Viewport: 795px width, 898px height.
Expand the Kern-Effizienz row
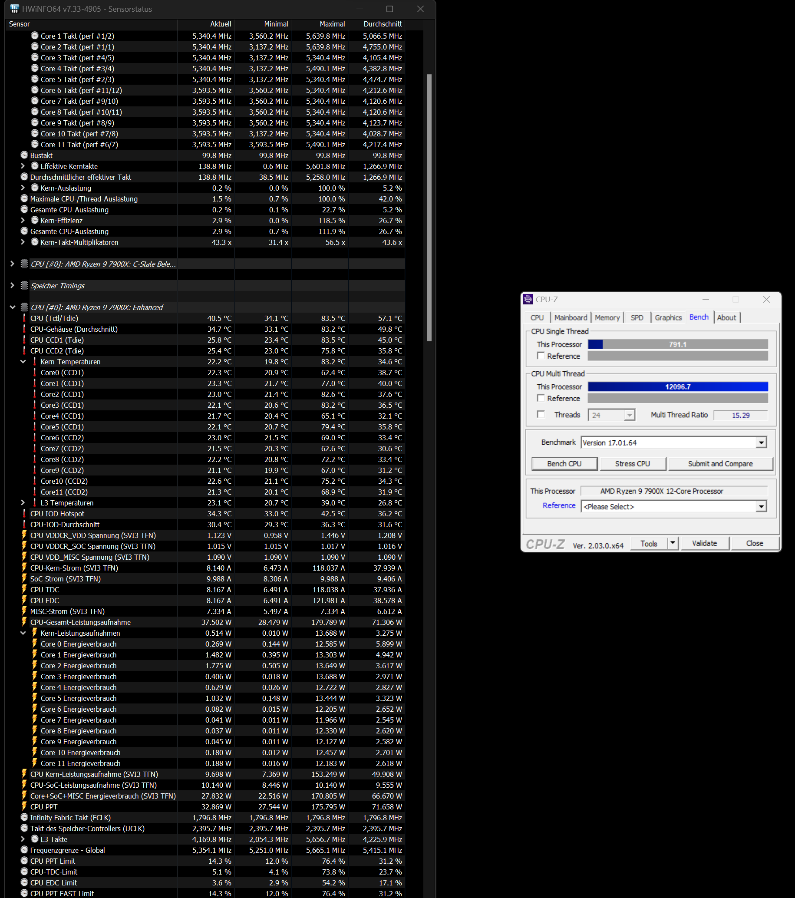pos(23,220)
